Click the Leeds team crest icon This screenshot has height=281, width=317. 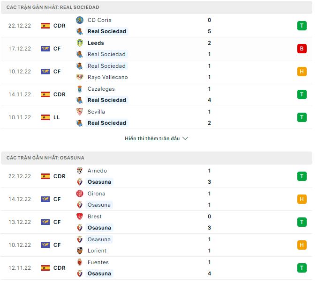80,43
